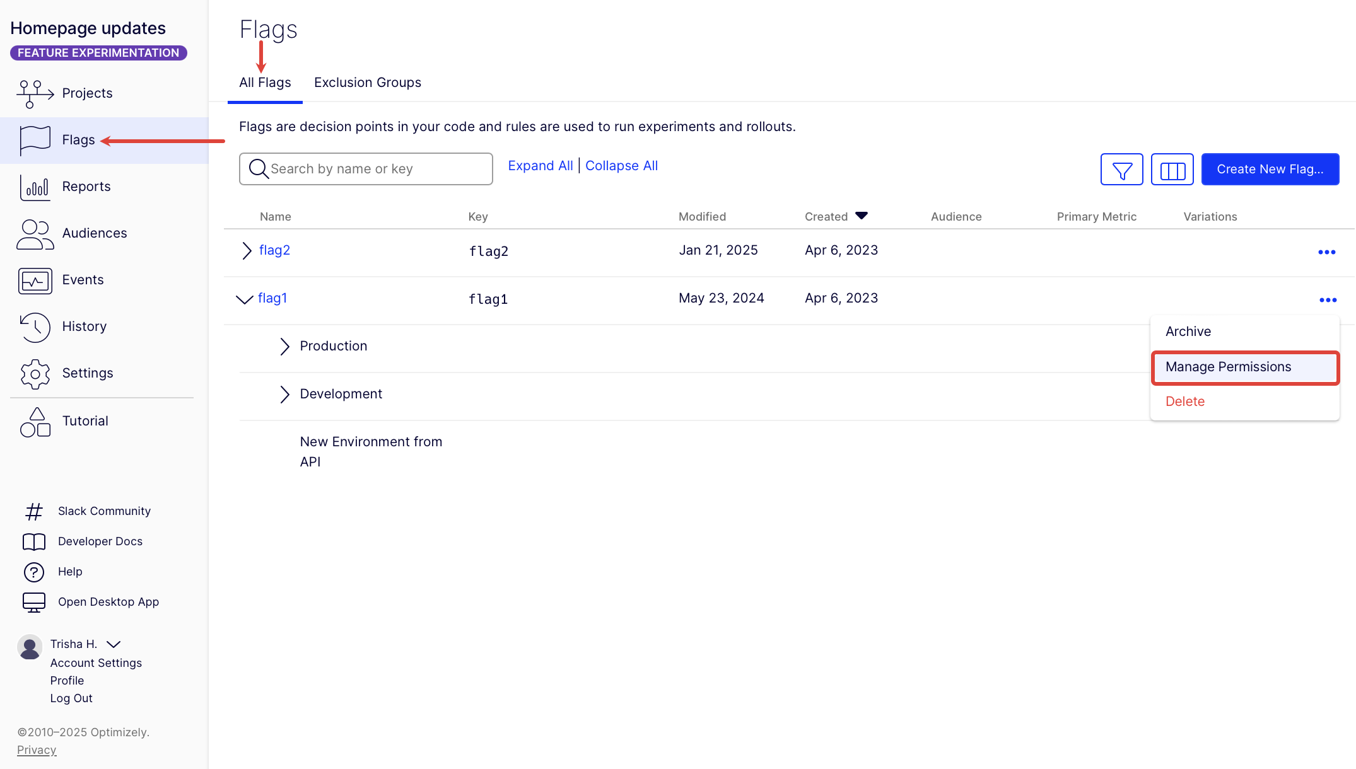Collapse the flag1 row chevron
This screenshot has width=1356, height=769.
[x=244, y=299]
